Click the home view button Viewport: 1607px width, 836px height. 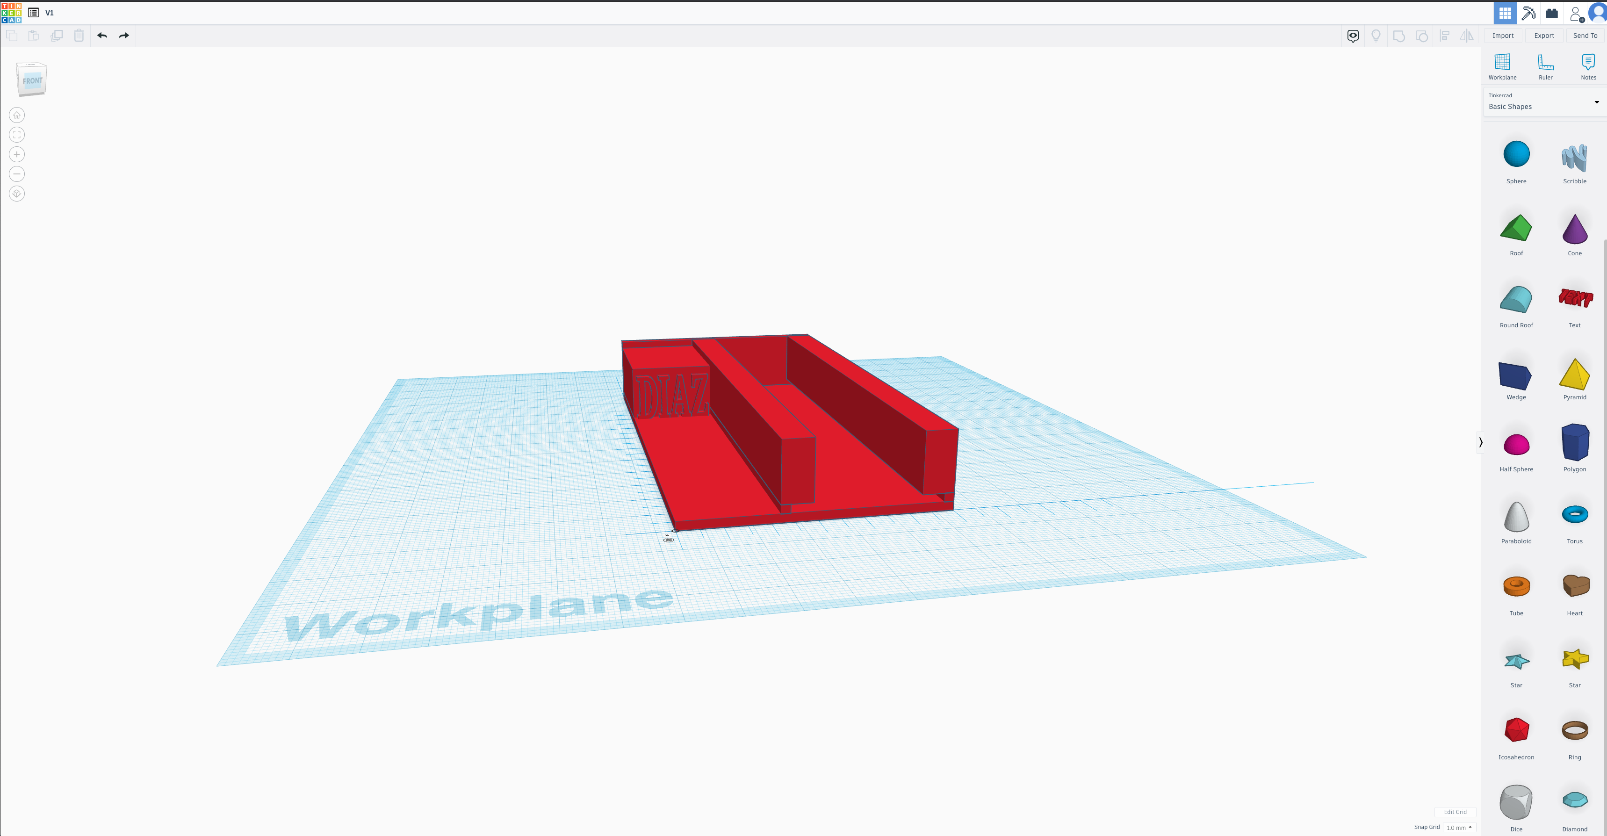pyautogui.click(x=17, y=115)
